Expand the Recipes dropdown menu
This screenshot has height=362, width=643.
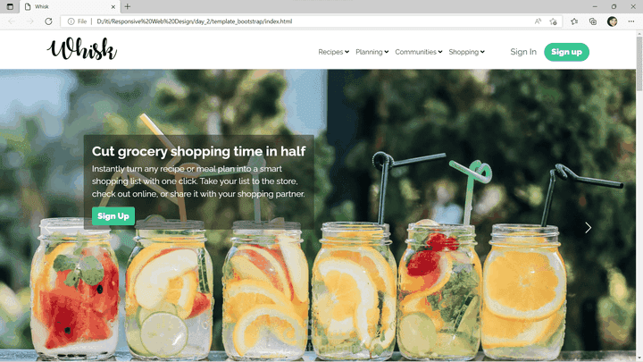(333, 52)
